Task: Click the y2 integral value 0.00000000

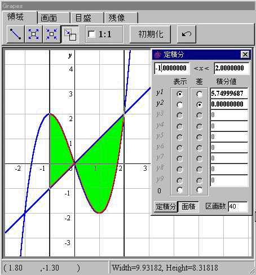Action: point(229,104)
